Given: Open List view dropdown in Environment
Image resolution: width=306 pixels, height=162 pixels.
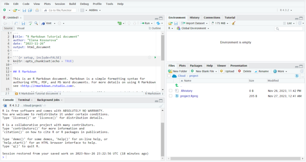Looking at the screenshot, I should click(289, 23).
